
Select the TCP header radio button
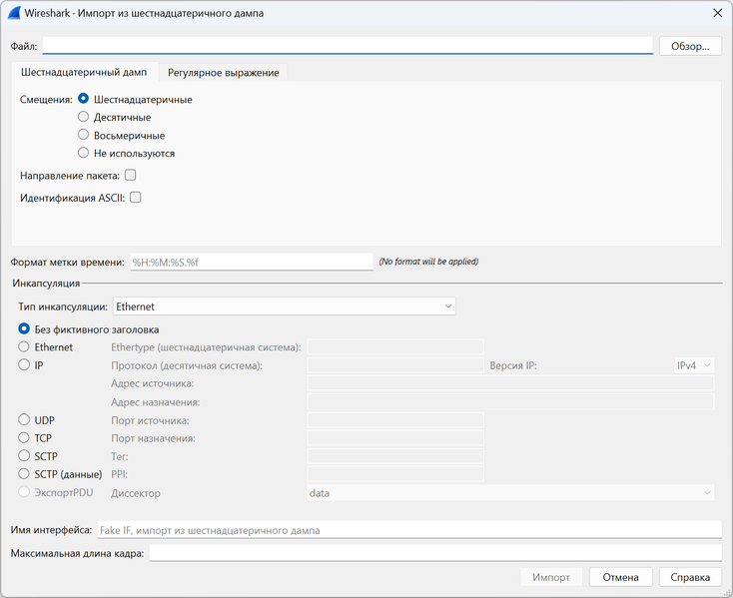(24, 437)
